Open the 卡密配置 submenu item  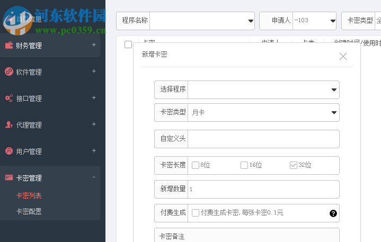[29, 211]
